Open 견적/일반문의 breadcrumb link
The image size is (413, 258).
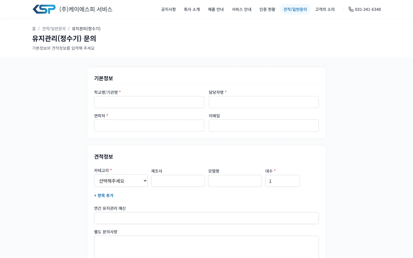54,29
